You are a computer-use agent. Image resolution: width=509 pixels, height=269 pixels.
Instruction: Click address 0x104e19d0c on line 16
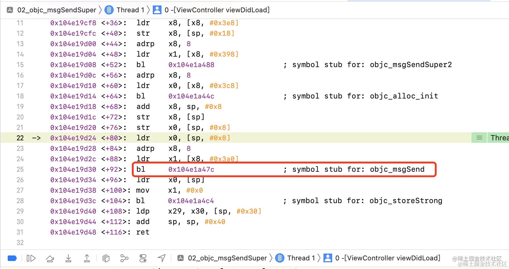[x=73, y=75]
